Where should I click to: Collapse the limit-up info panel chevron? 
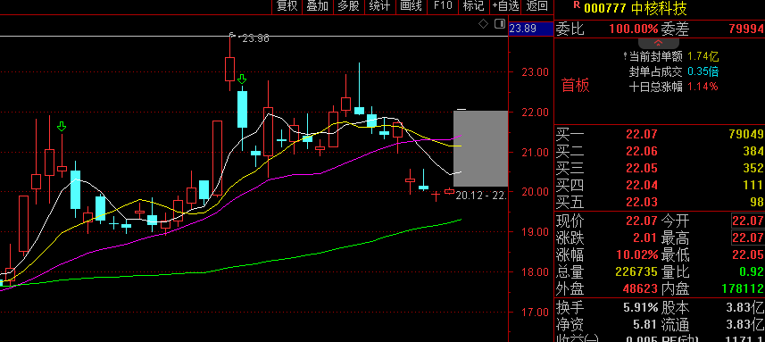658,44
